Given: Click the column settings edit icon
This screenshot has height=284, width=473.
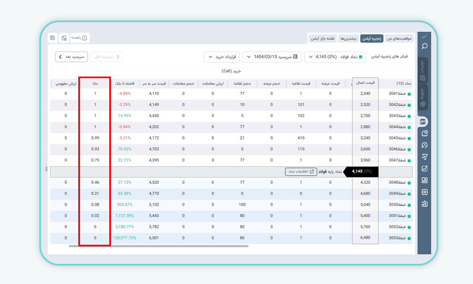Looking at the screenshot, I should click(53, 38).
